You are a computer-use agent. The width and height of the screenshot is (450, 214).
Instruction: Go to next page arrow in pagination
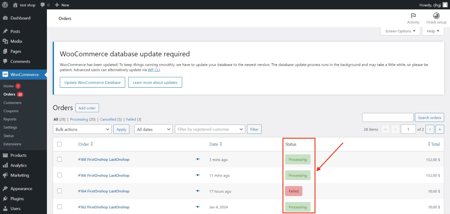click(x=430, y=129)
